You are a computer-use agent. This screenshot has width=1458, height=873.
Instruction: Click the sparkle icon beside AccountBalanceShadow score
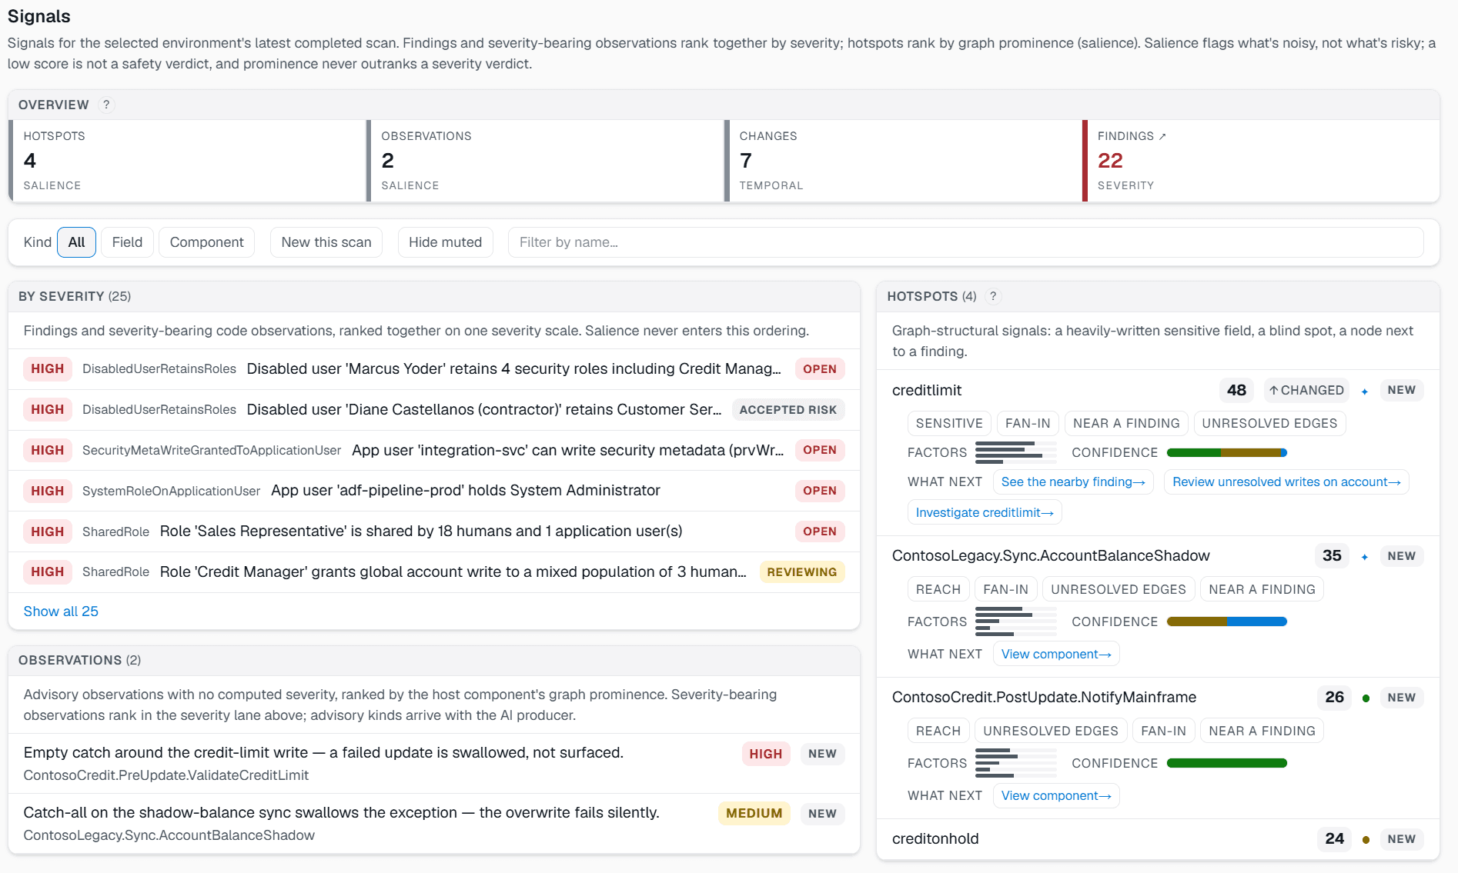[x=1365, y=556]
